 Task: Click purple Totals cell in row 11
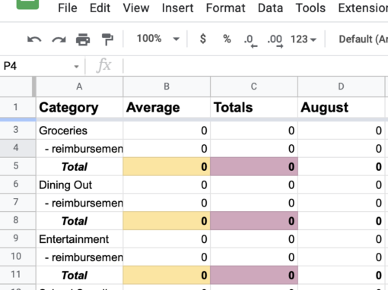pos(254,275)
